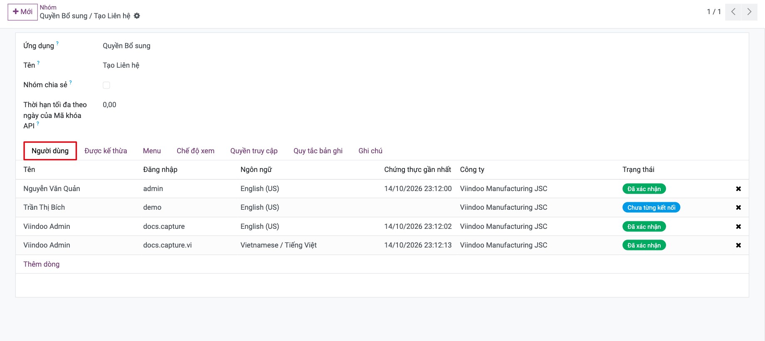Screen dimensions: 765x341
Task: Click the 14/10/2026 23:12:13 timestamp cell
Action: (418, 245)
